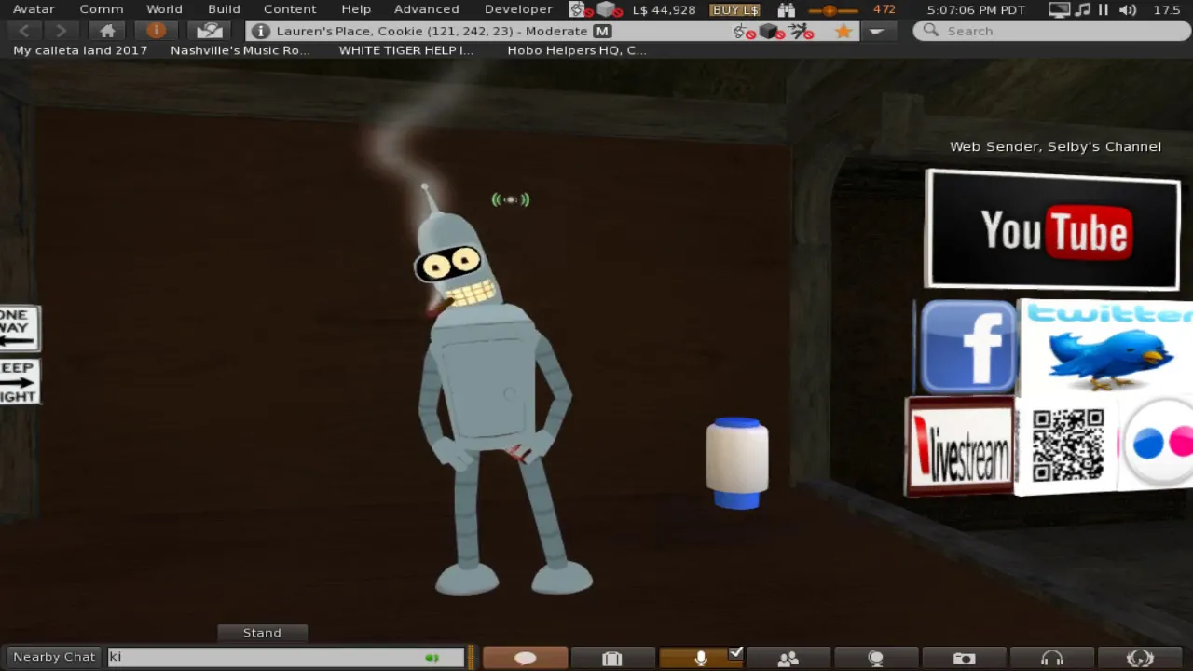This screenshot has height=671, width=1193.
Task: Open the world map button in navigation bar
Action: pos(209,31)
